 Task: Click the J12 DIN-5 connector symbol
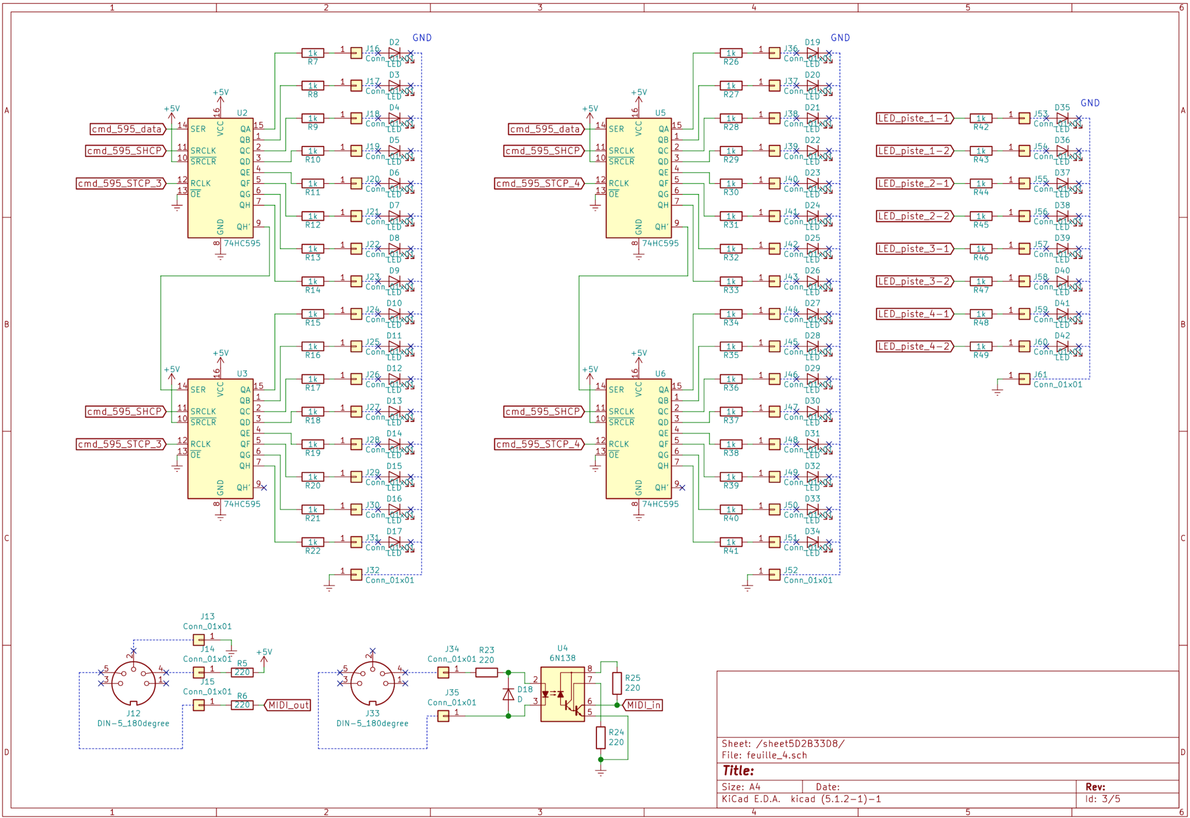click(x=133, y=683)
